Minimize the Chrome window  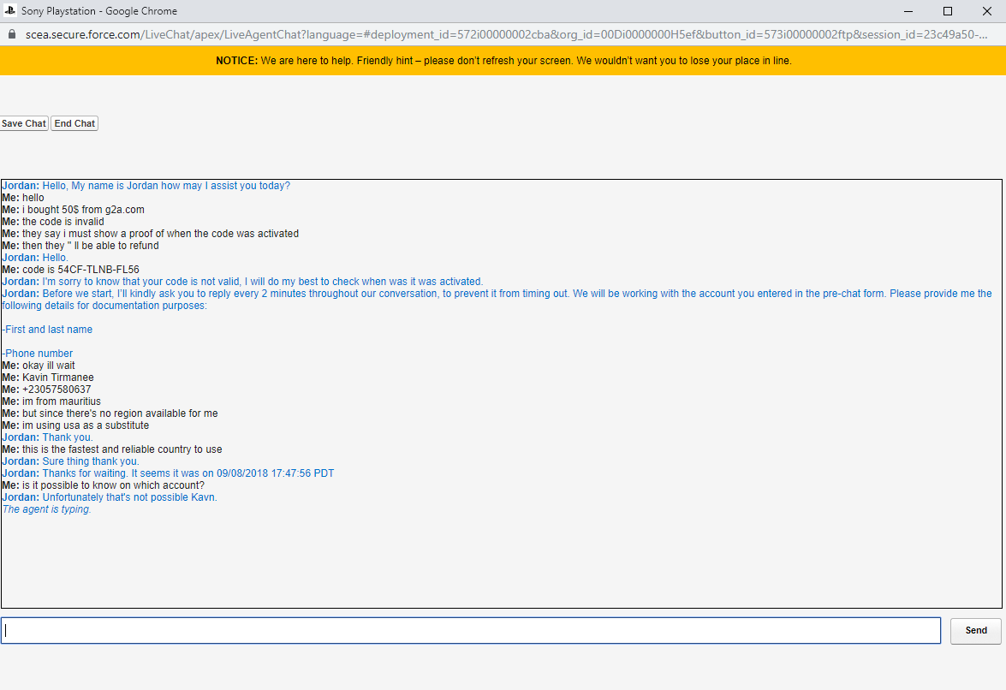908,11
